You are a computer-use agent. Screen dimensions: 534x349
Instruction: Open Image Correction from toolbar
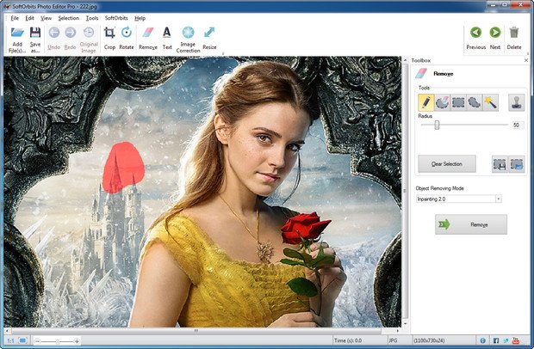click(x=188, y=40)
